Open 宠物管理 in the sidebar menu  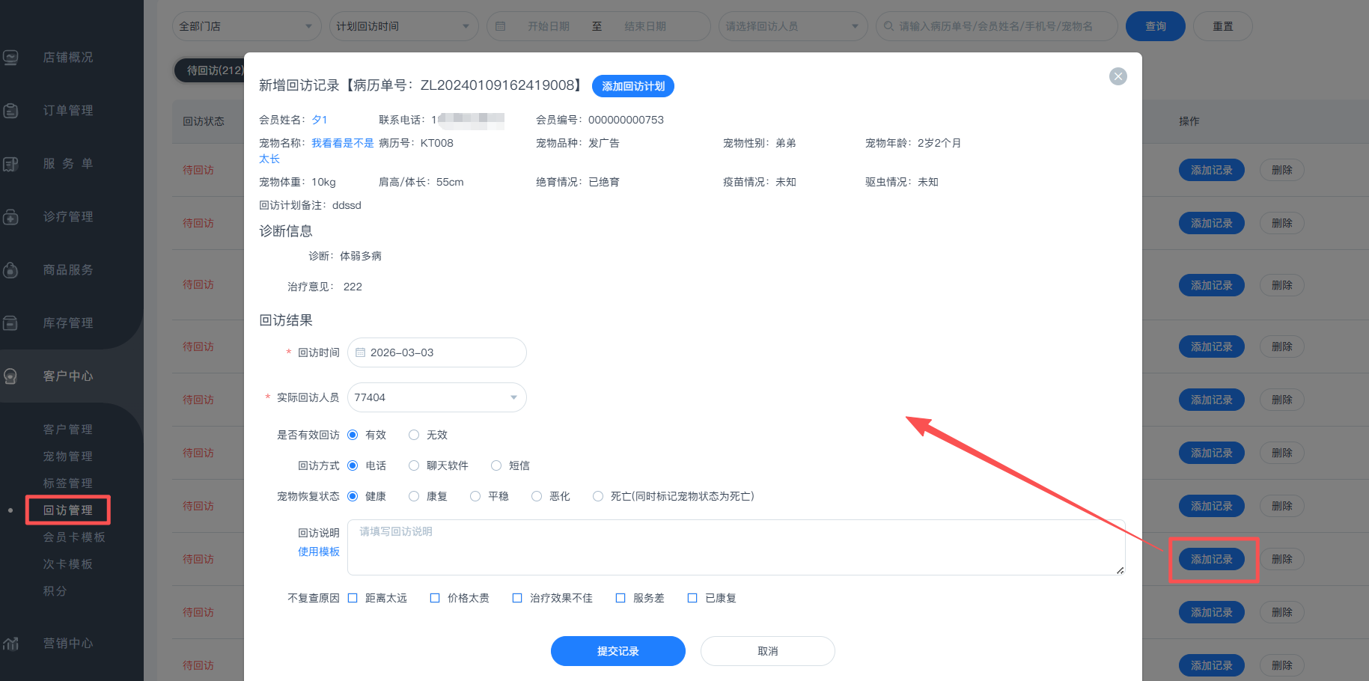(x=68, y=456)
